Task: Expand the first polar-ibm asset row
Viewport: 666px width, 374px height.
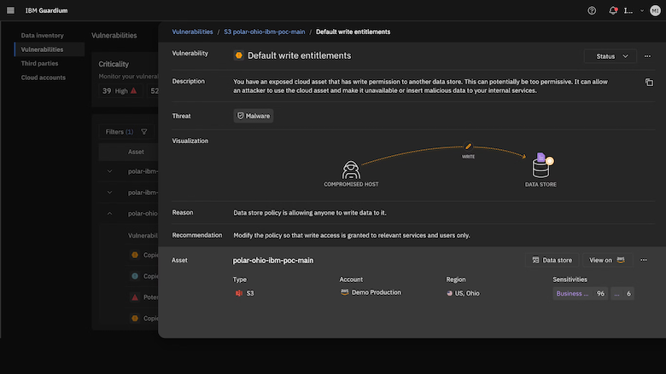Action: [x=109, y=171]
